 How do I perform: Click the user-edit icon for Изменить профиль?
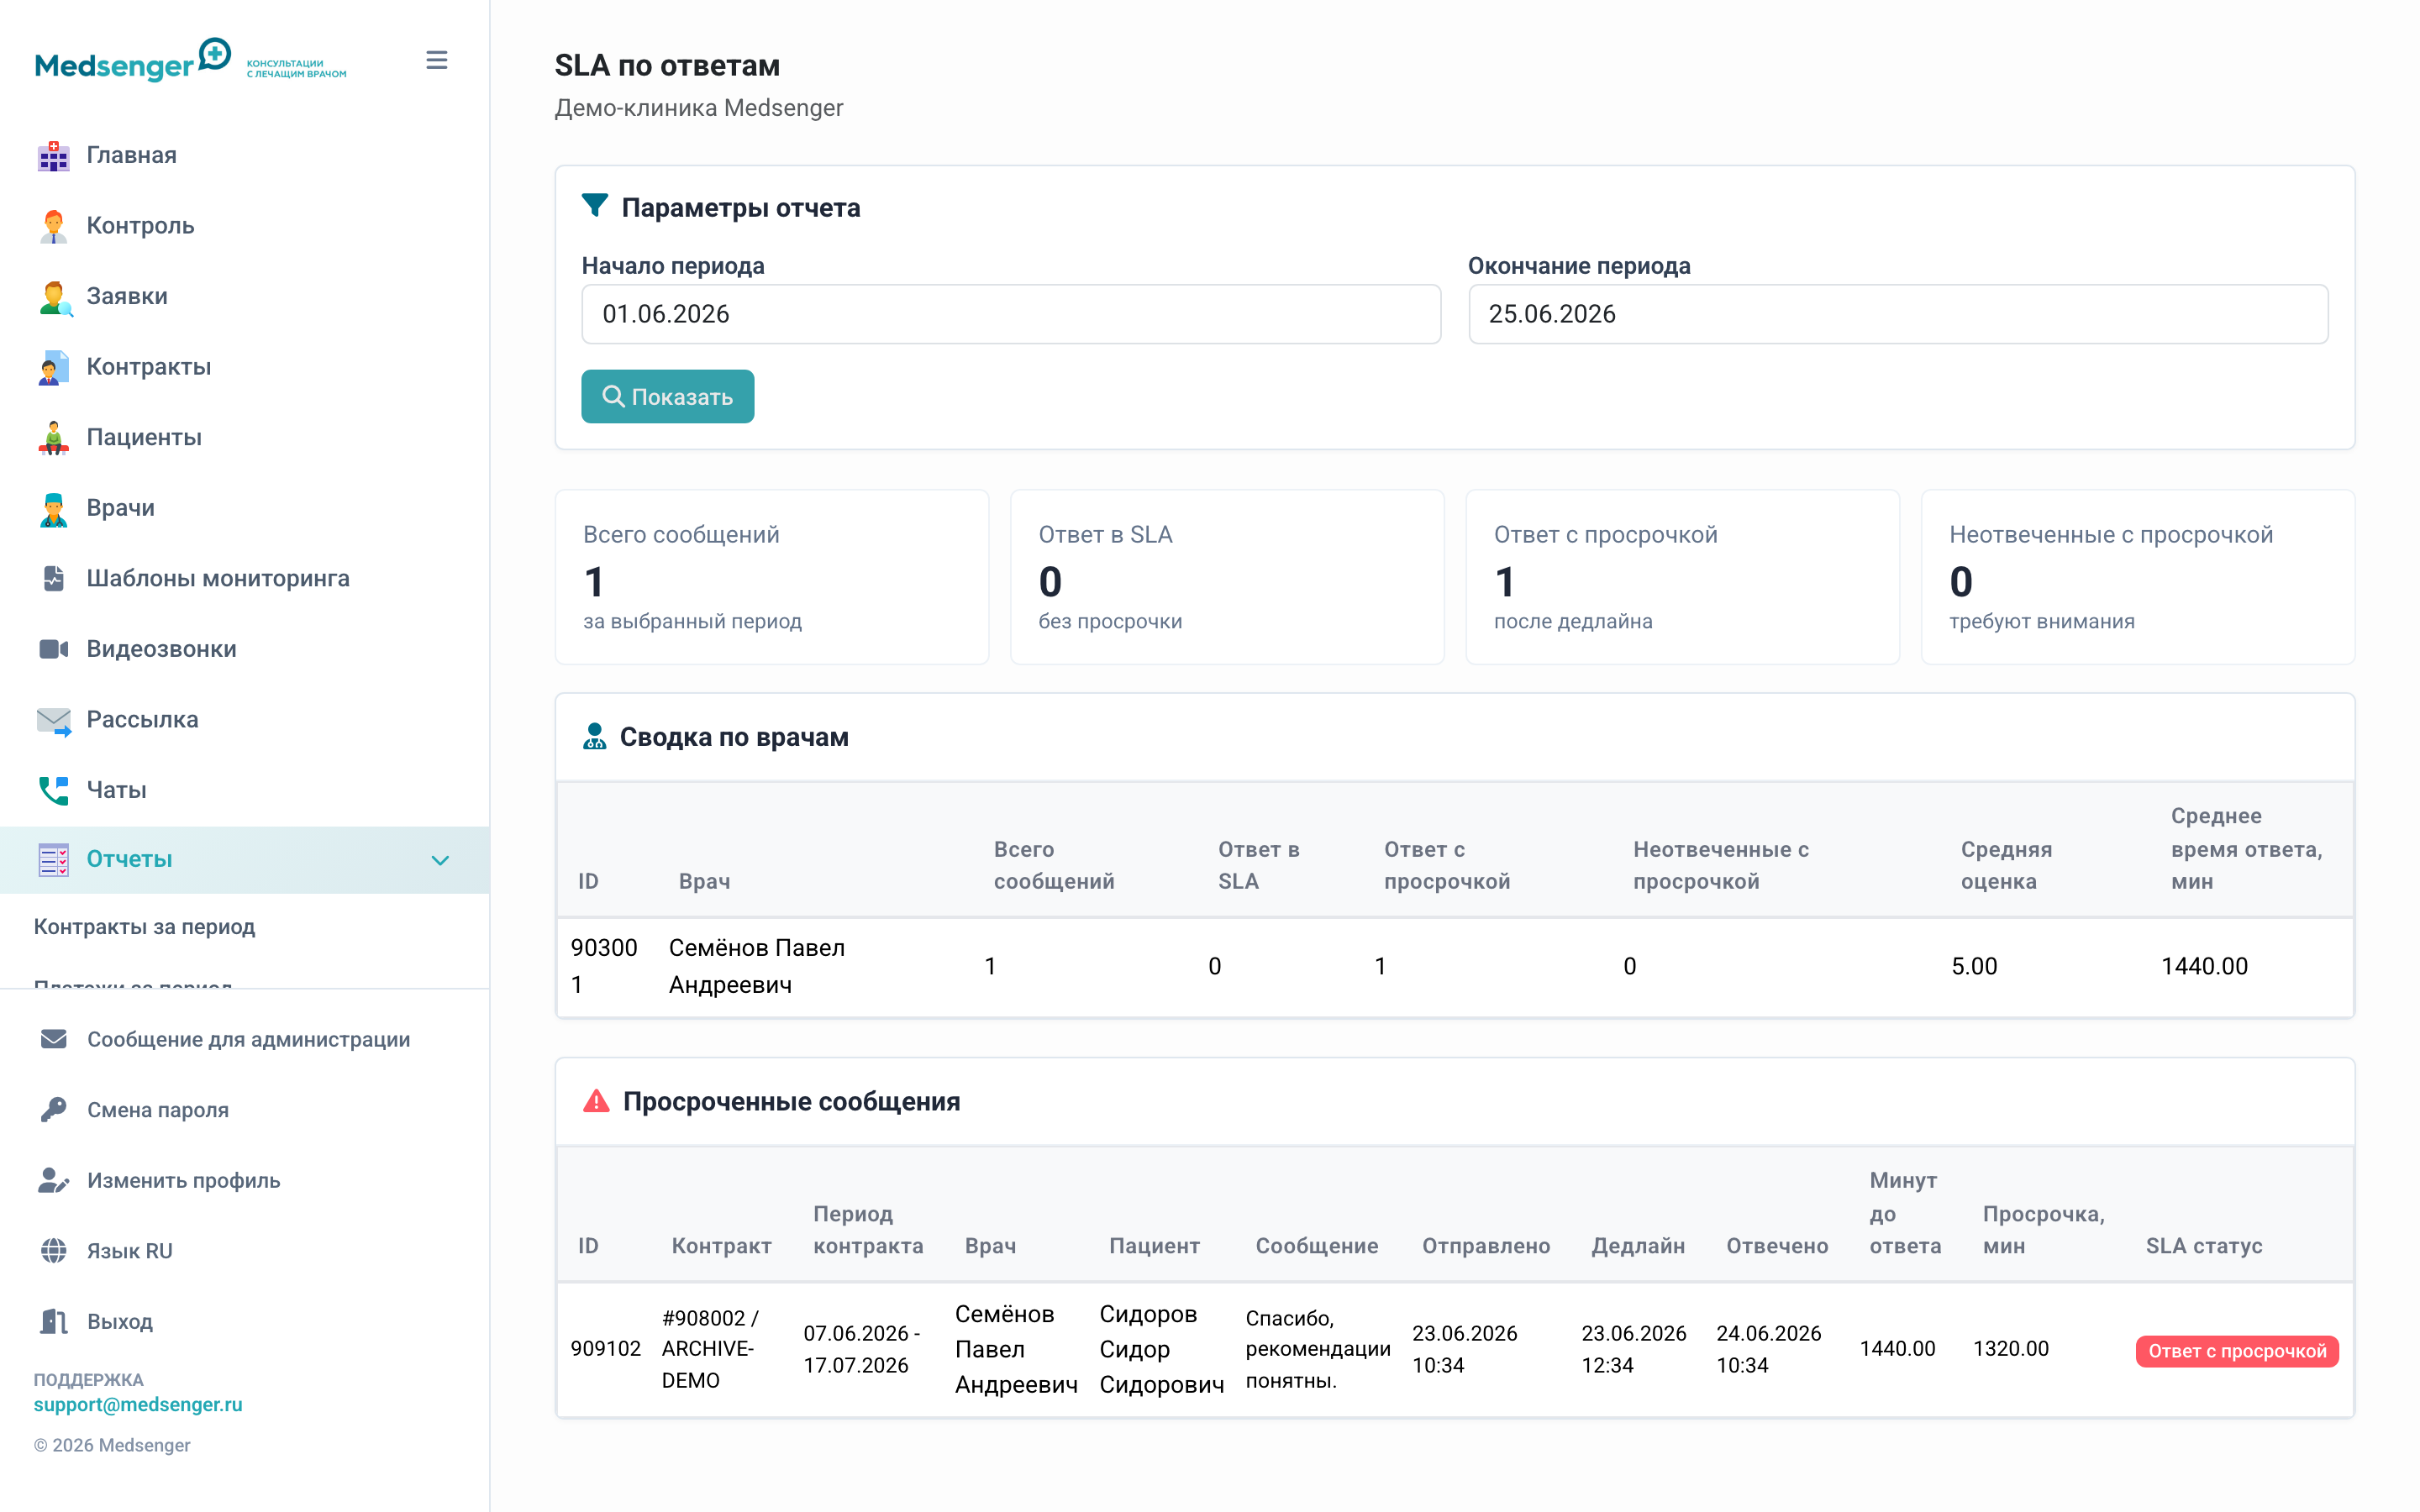pos(54,1180)
